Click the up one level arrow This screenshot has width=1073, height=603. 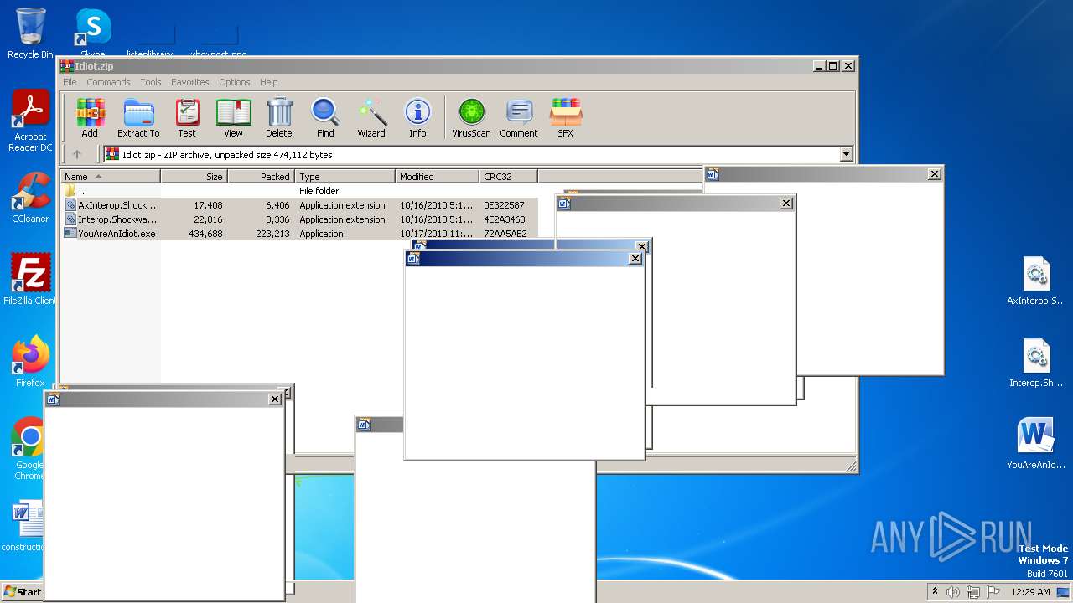pyautogui.click(x=77, y=154)
